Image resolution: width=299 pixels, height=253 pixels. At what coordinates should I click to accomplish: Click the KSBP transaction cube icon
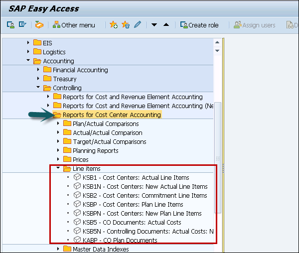77,204
